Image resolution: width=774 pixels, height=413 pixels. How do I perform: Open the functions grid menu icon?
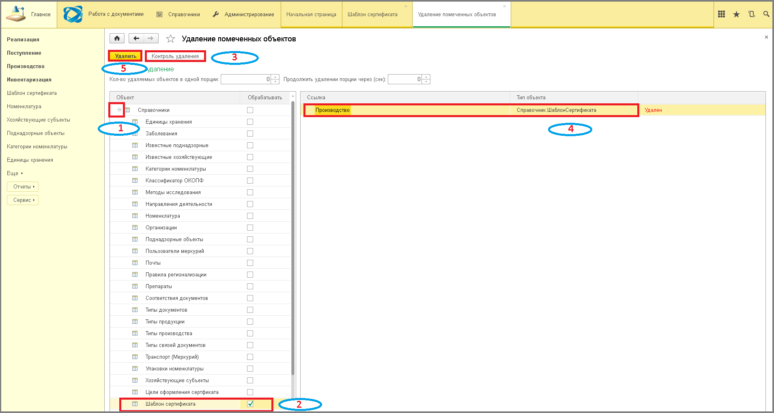[721, 14]
